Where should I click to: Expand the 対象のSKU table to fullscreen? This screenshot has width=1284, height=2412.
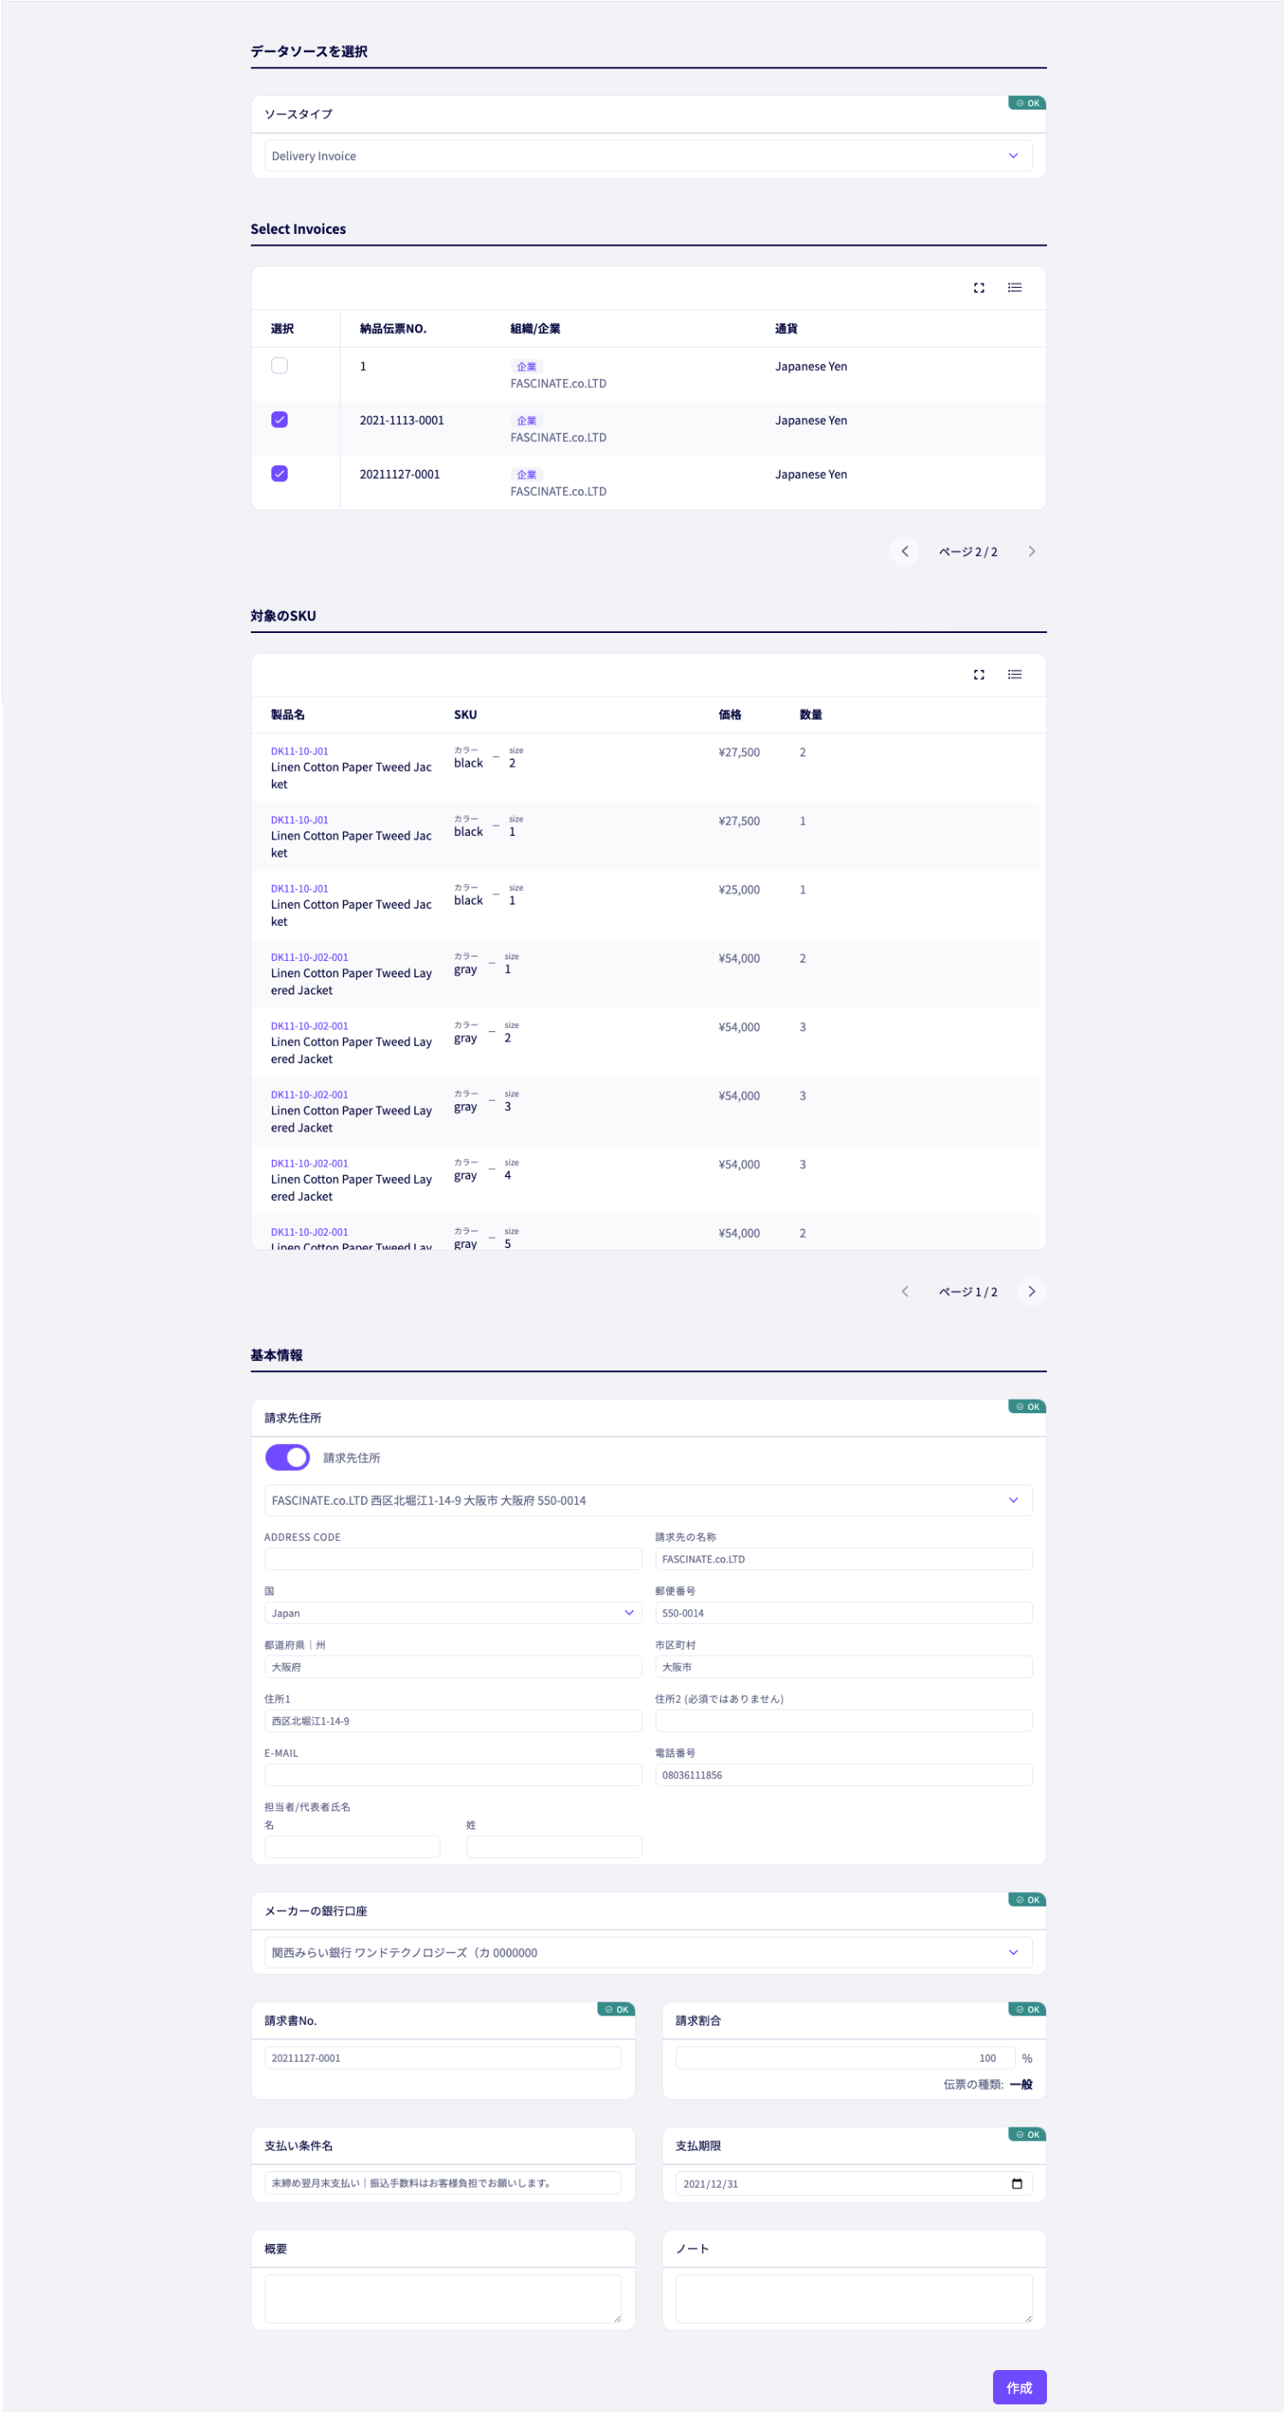(979, 674)
